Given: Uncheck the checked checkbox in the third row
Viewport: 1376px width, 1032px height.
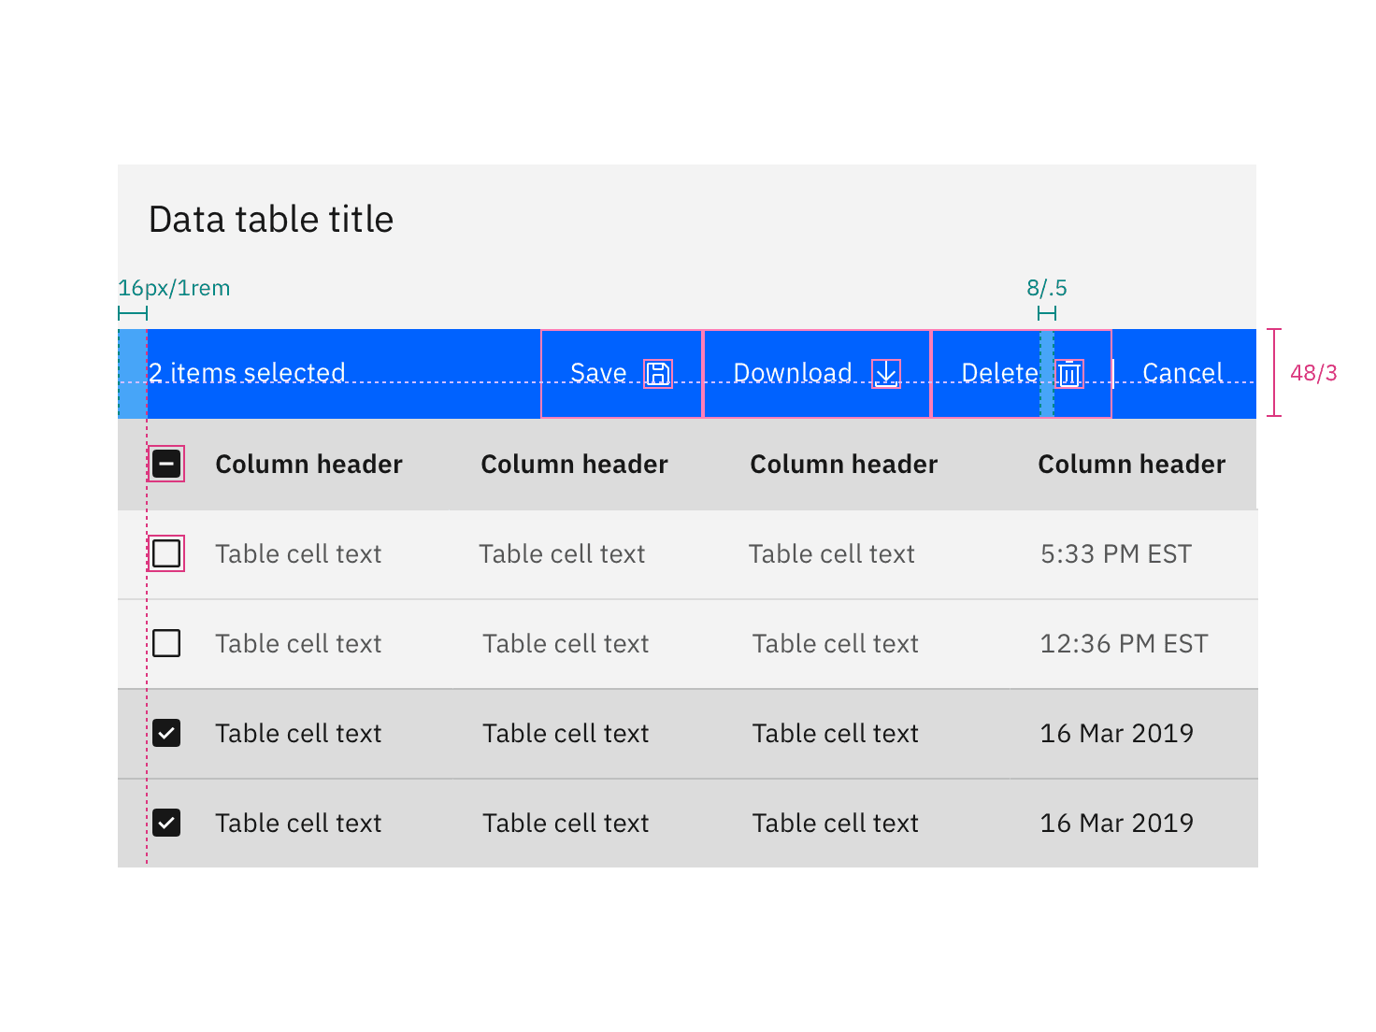Looking at the screenshot, I should [166, 733].
